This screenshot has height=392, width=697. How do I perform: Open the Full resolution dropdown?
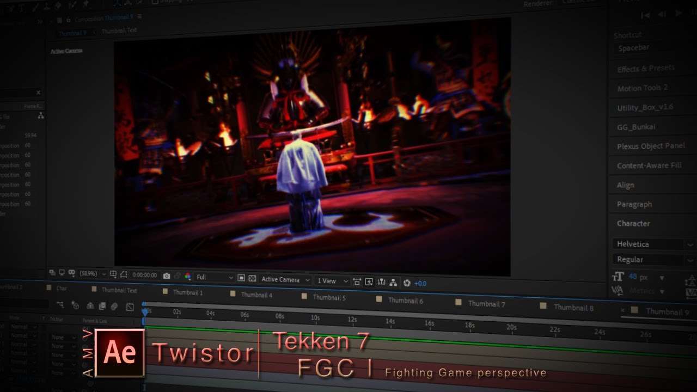tap(216, 277)
